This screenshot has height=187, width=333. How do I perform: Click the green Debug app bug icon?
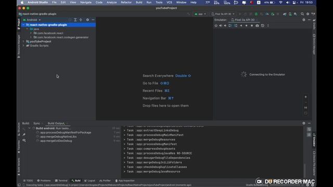[x=257, y=14]
